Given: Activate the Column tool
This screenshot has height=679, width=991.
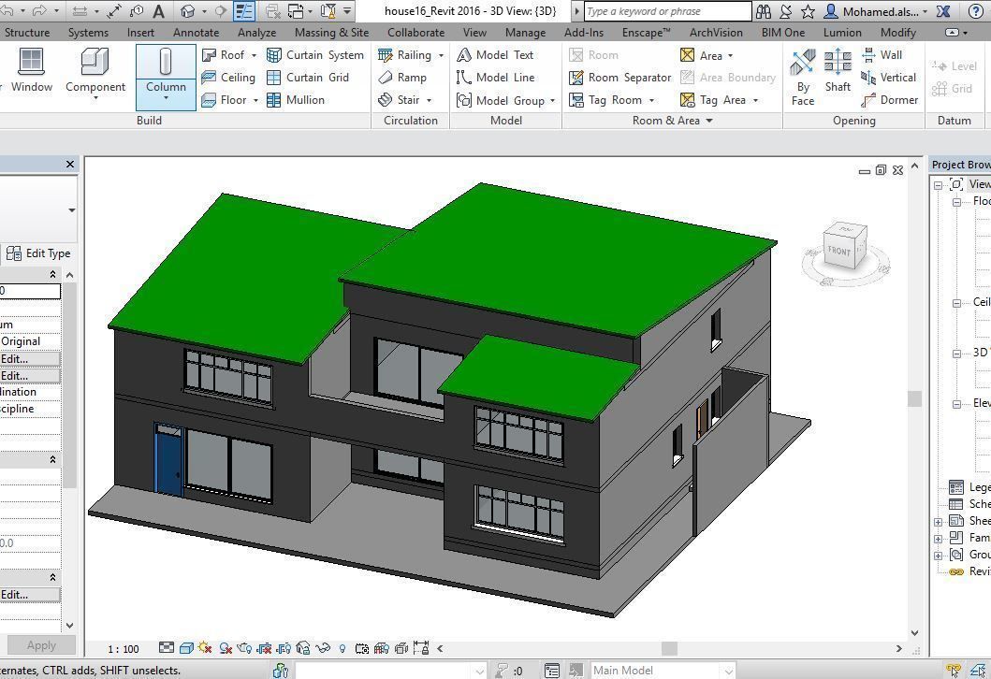Looking at the screenshot, I should pos(166,77).
